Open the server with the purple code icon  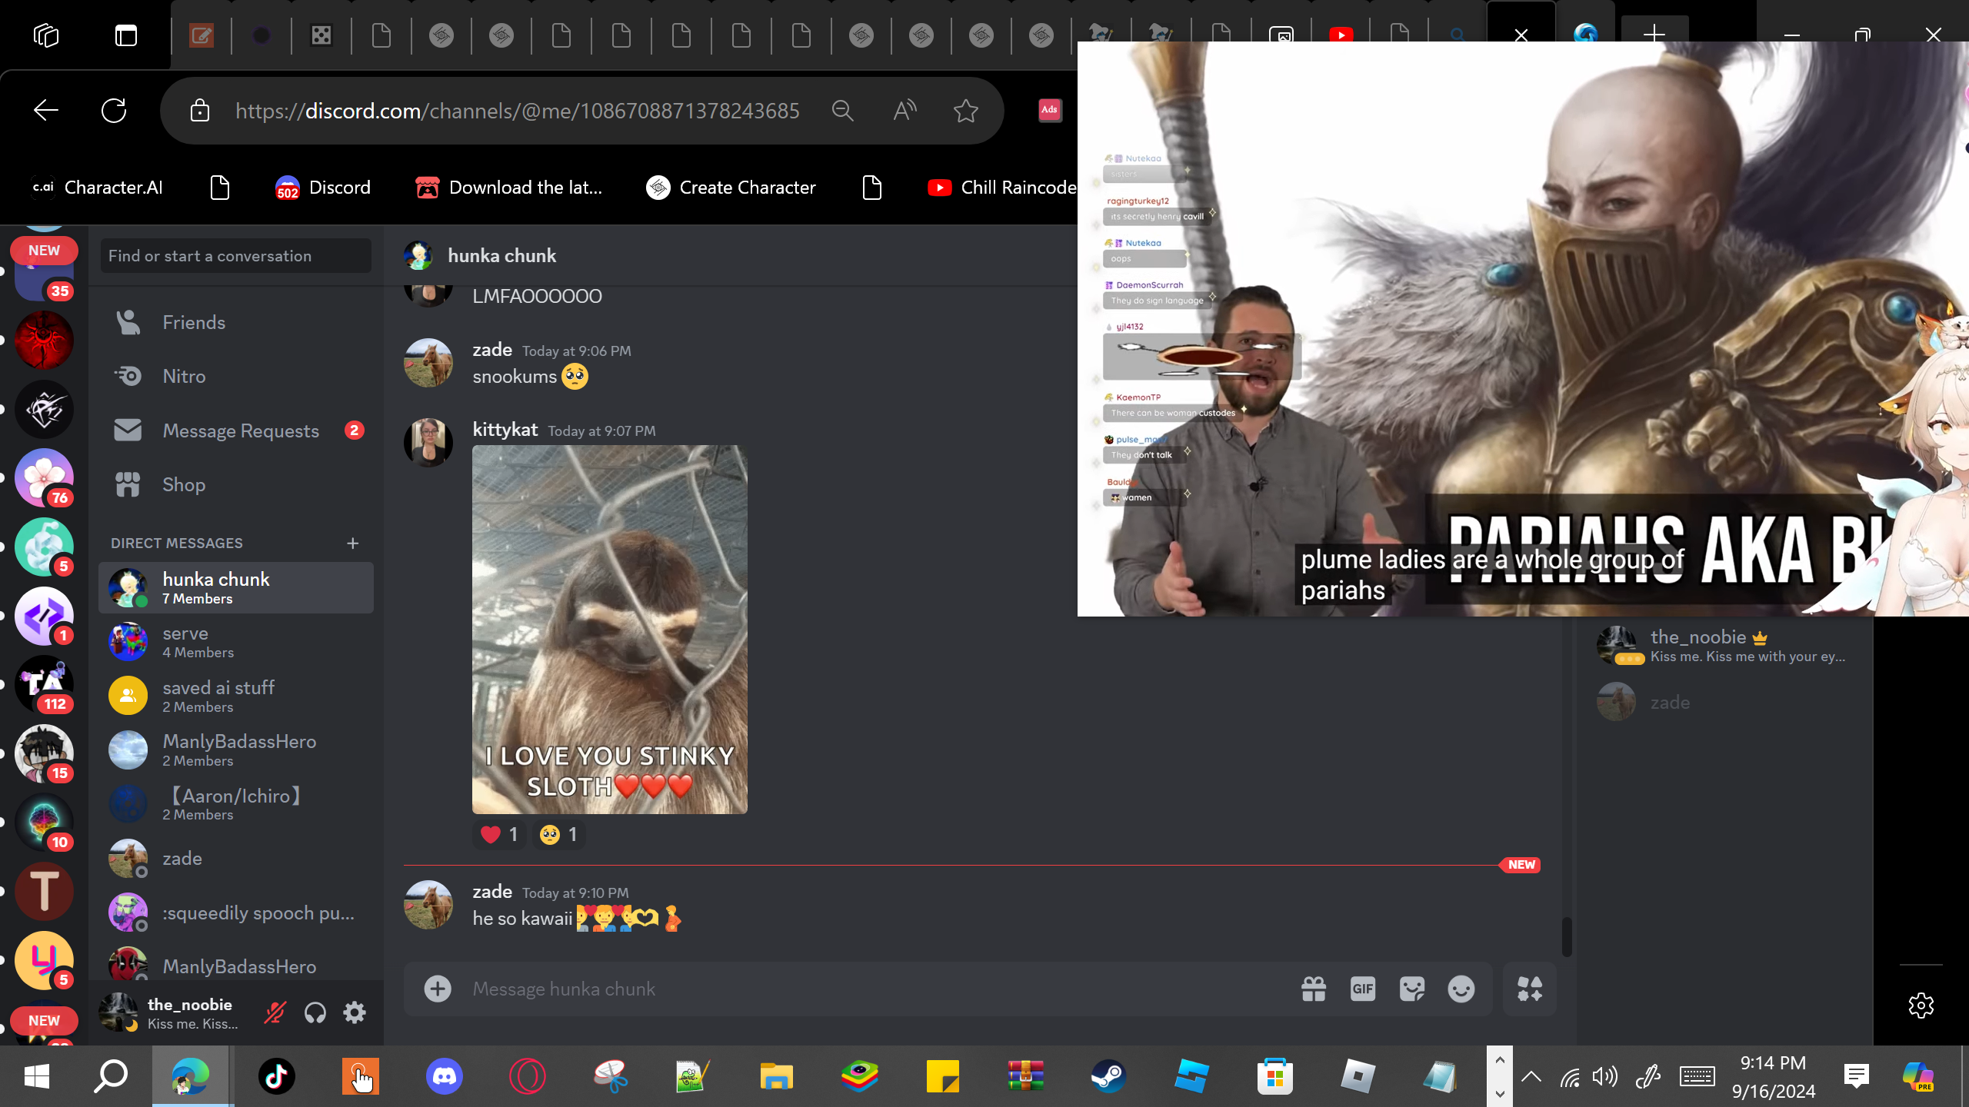pyautogui.click(x=45, y=615)
